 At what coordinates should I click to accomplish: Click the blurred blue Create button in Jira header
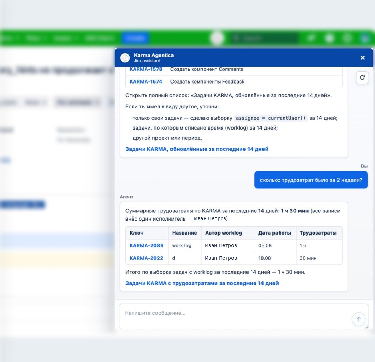[x=135, y=38]
